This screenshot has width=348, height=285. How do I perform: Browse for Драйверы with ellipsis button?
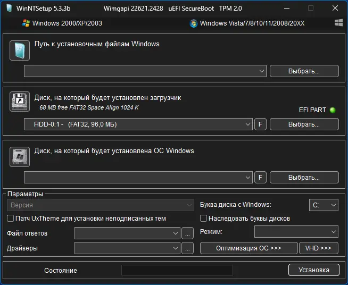coord(187,248)
